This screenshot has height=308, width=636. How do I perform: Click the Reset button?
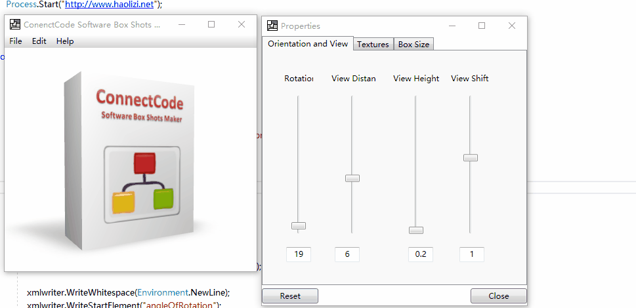pyautogui.click(x=290, y=296)
